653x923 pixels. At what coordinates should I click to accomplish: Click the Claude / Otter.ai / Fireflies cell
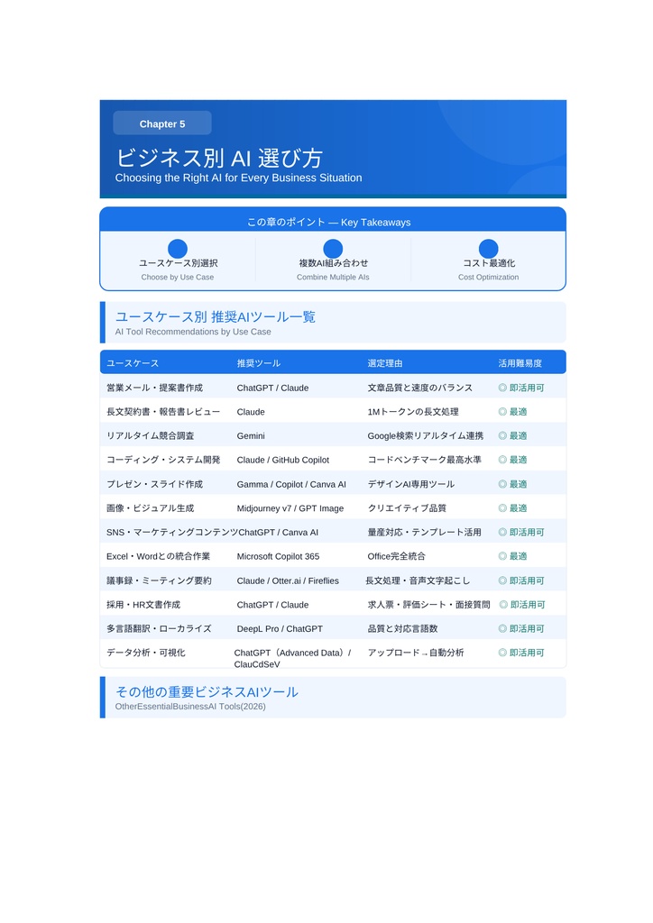pyautogui.click(x=288, y=581)
